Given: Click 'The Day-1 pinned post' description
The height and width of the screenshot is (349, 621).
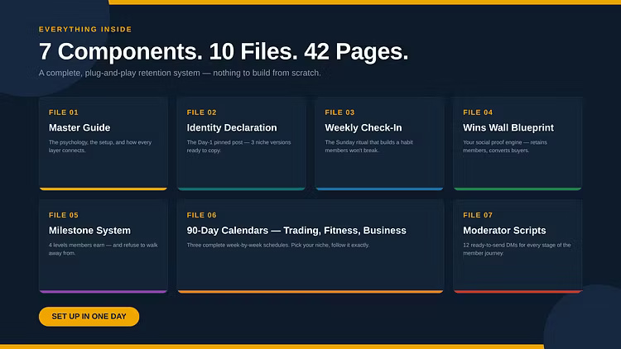Looking at the screenshot, I should (x=238, y=146).
